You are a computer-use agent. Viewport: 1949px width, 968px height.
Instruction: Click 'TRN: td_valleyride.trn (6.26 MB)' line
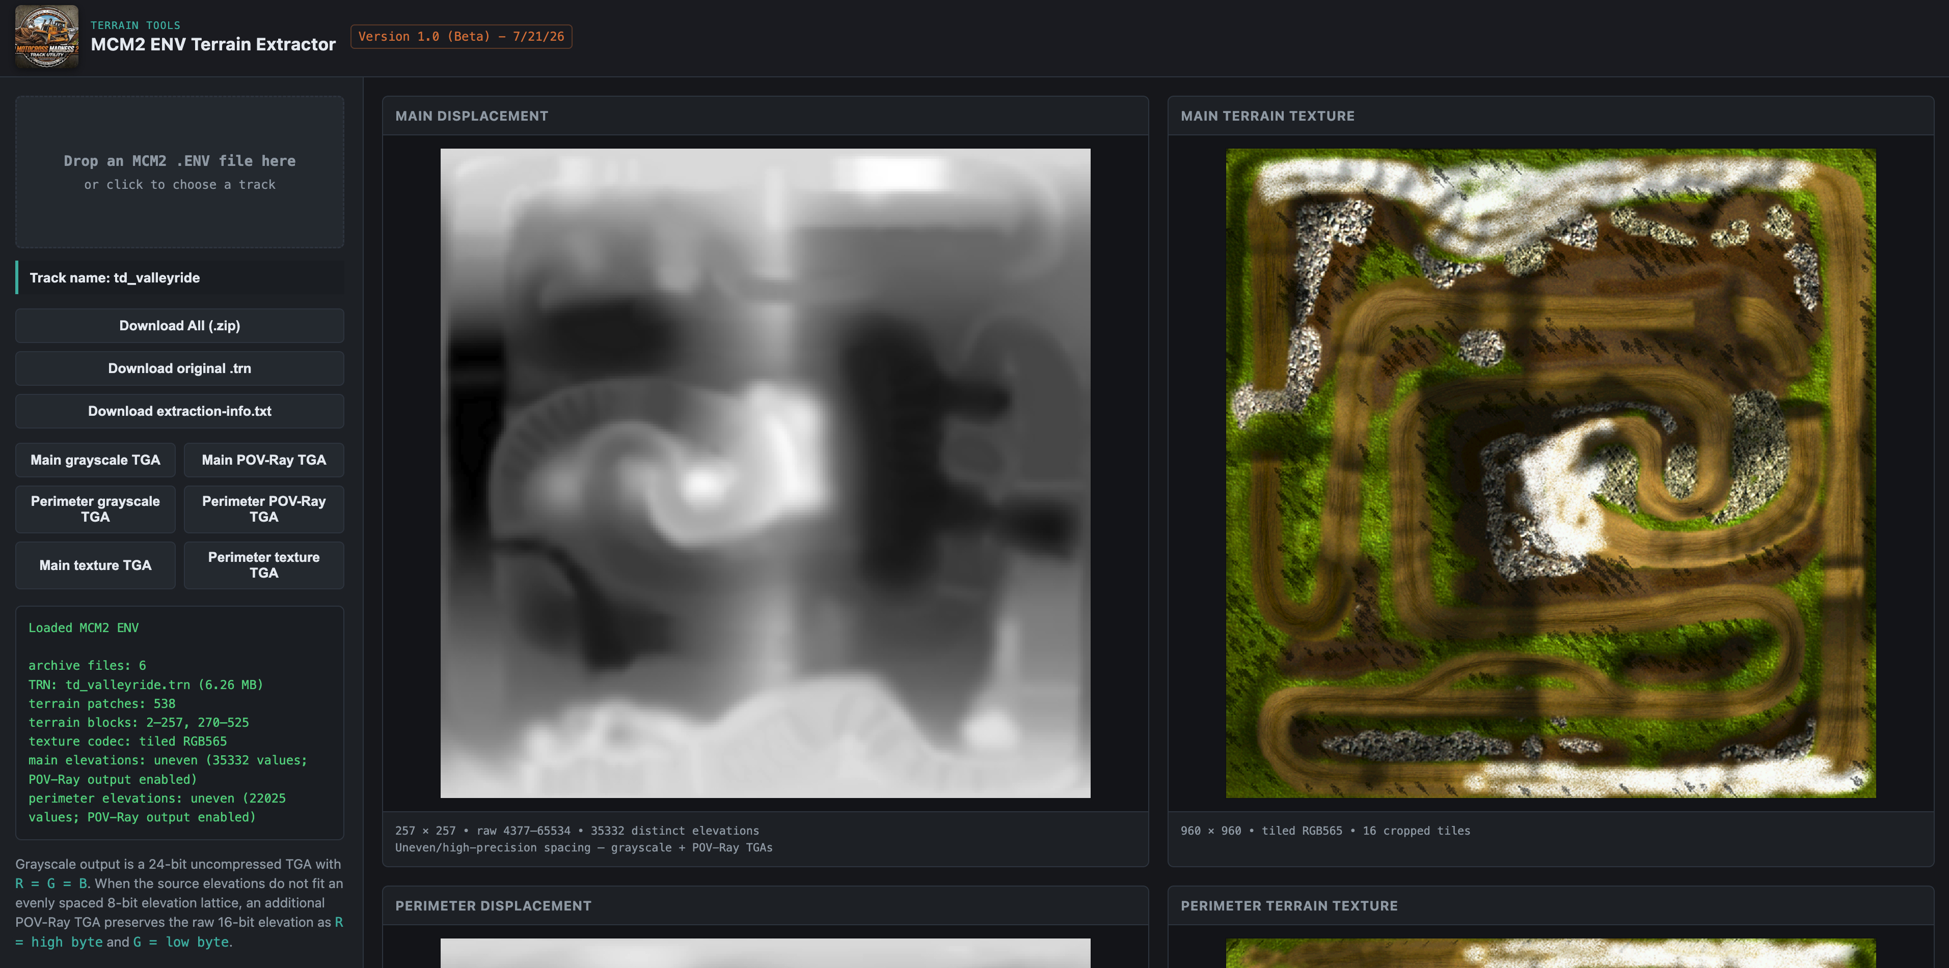(146, 685)
